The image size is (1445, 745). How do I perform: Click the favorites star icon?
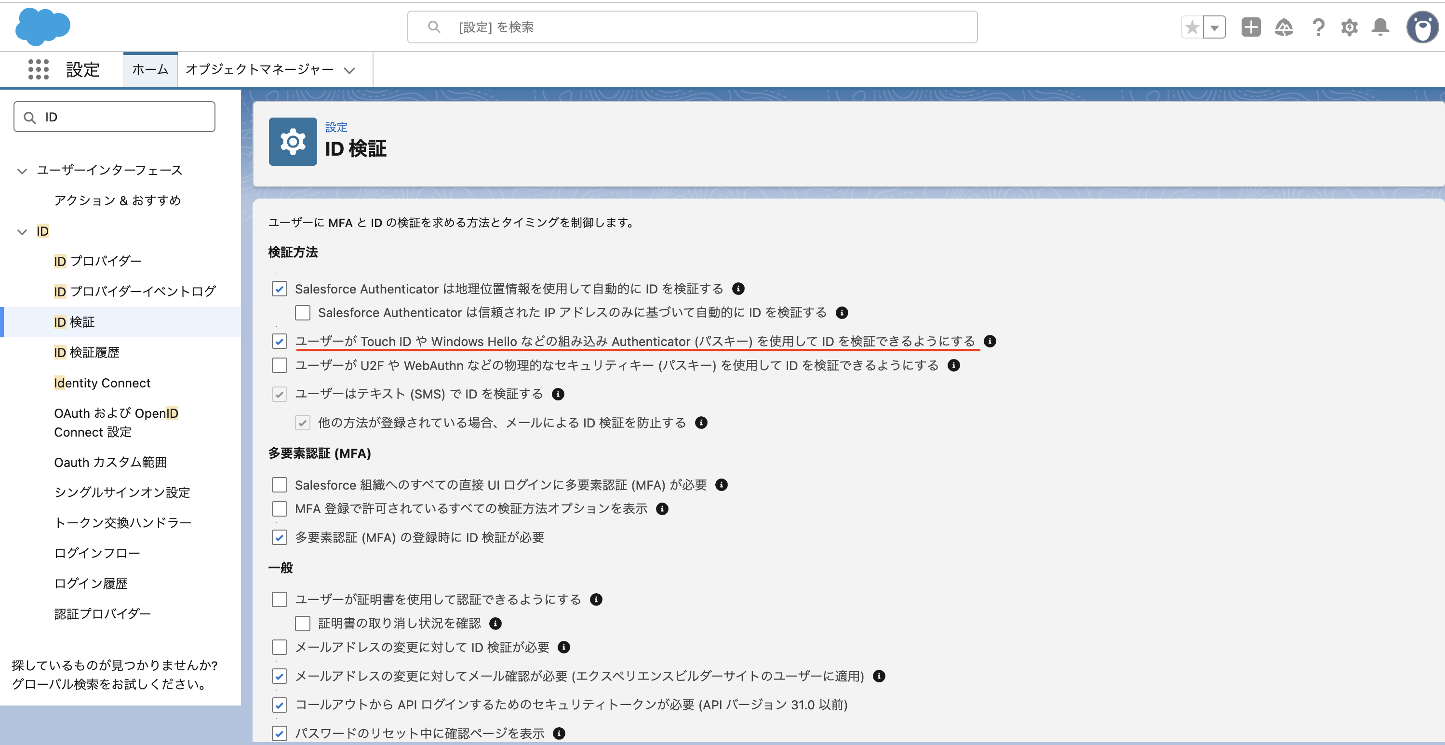coord(1192,27)
